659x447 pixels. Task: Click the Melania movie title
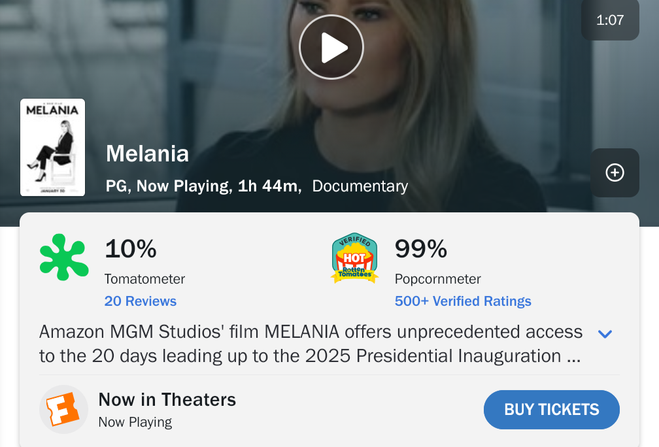(147, 154)
